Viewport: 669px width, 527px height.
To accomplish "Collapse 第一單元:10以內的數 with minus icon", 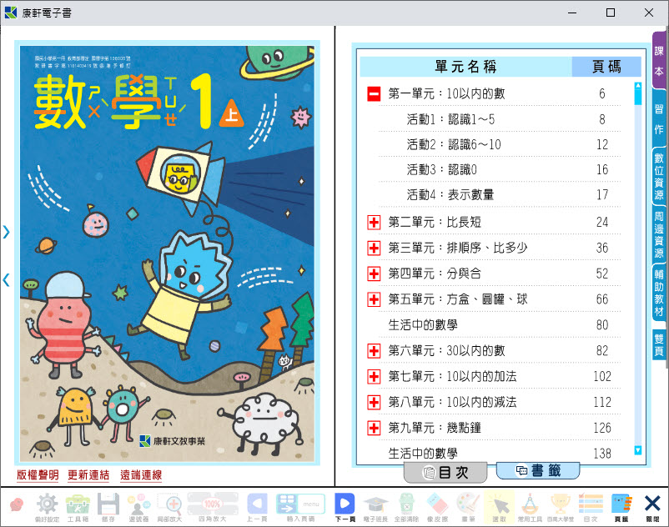I will click(x=374, y=94).
